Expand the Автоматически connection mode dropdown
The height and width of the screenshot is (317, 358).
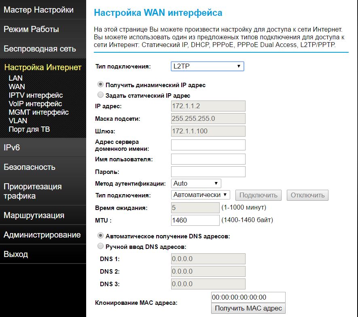pyautogui.click(x=201, y=195)
